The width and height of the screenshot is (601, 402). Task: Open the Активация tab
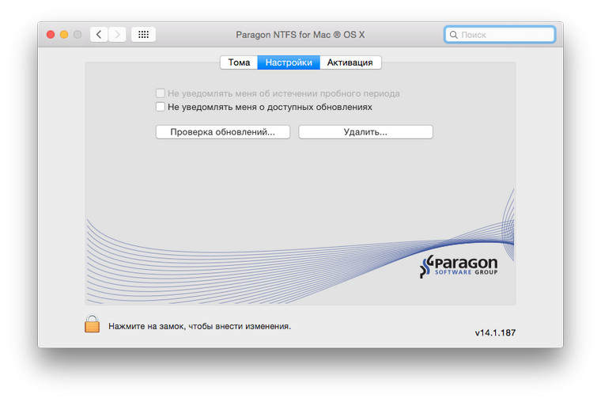(350, 63)
